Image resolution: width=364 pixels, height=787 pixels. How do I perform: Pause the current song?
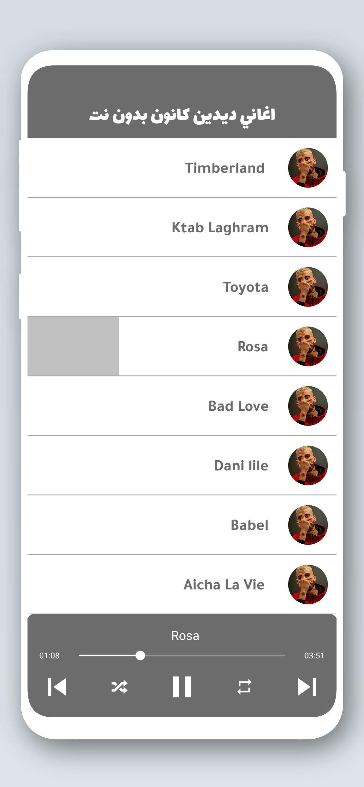click(x=182, y=687)
